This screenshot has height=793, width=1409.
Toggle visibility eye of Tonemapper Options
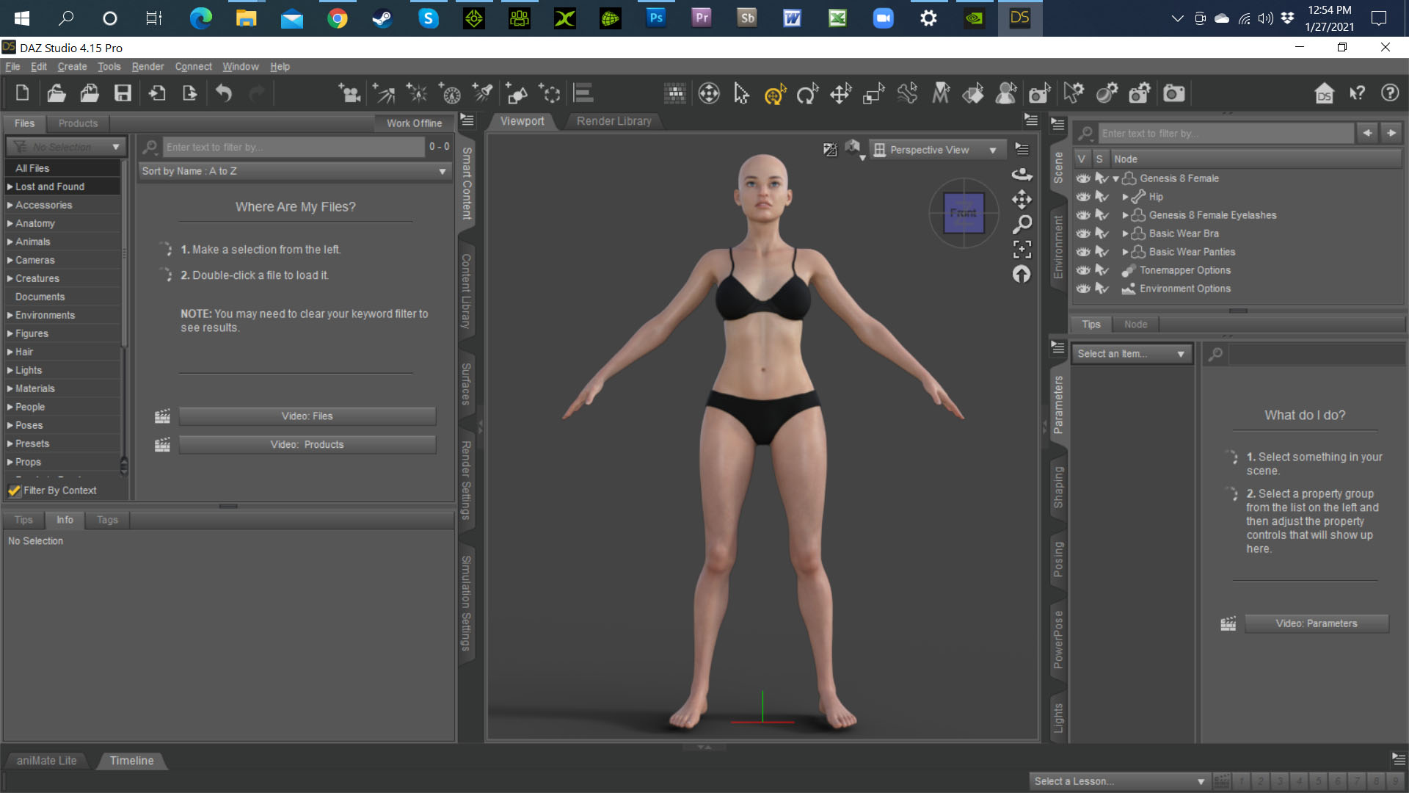pyautogui.click(x=1083, y=270)
